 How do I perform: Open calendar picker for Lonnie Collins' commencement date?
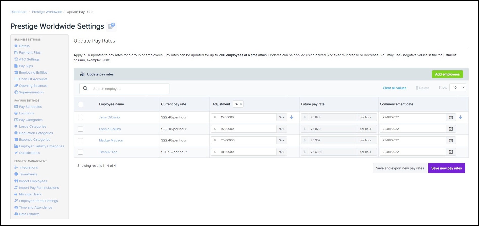pyautogui.click(x=451, y=129)
